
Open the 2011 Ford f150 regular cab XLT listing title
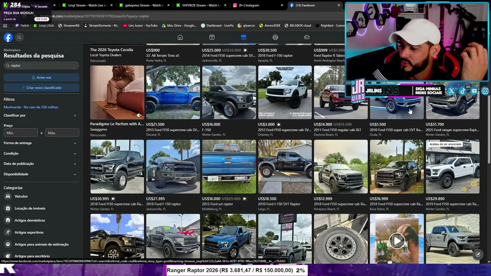pos(338,130)
